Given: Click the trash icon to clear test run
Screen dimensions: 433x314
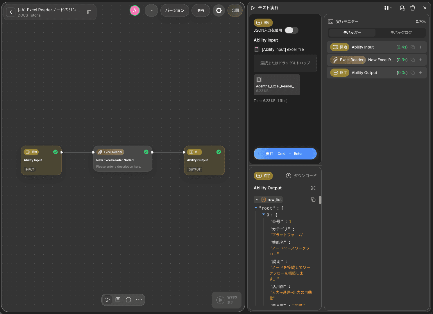Looking at the screenshot, I should pyautogui.click(x=413, y=8).
